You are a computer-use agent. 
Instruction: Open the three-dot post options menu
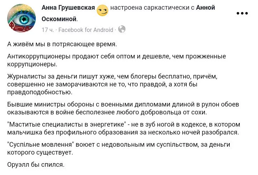pyautogui.click(x=242, y=14)
